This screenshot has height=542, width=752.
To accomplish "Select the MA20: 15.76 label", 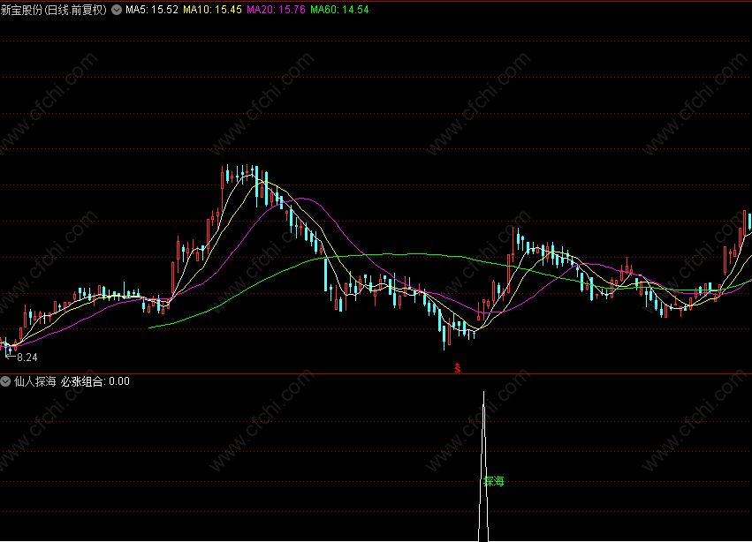I will [276, 10].
